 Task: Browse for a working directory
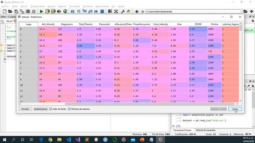245,12
